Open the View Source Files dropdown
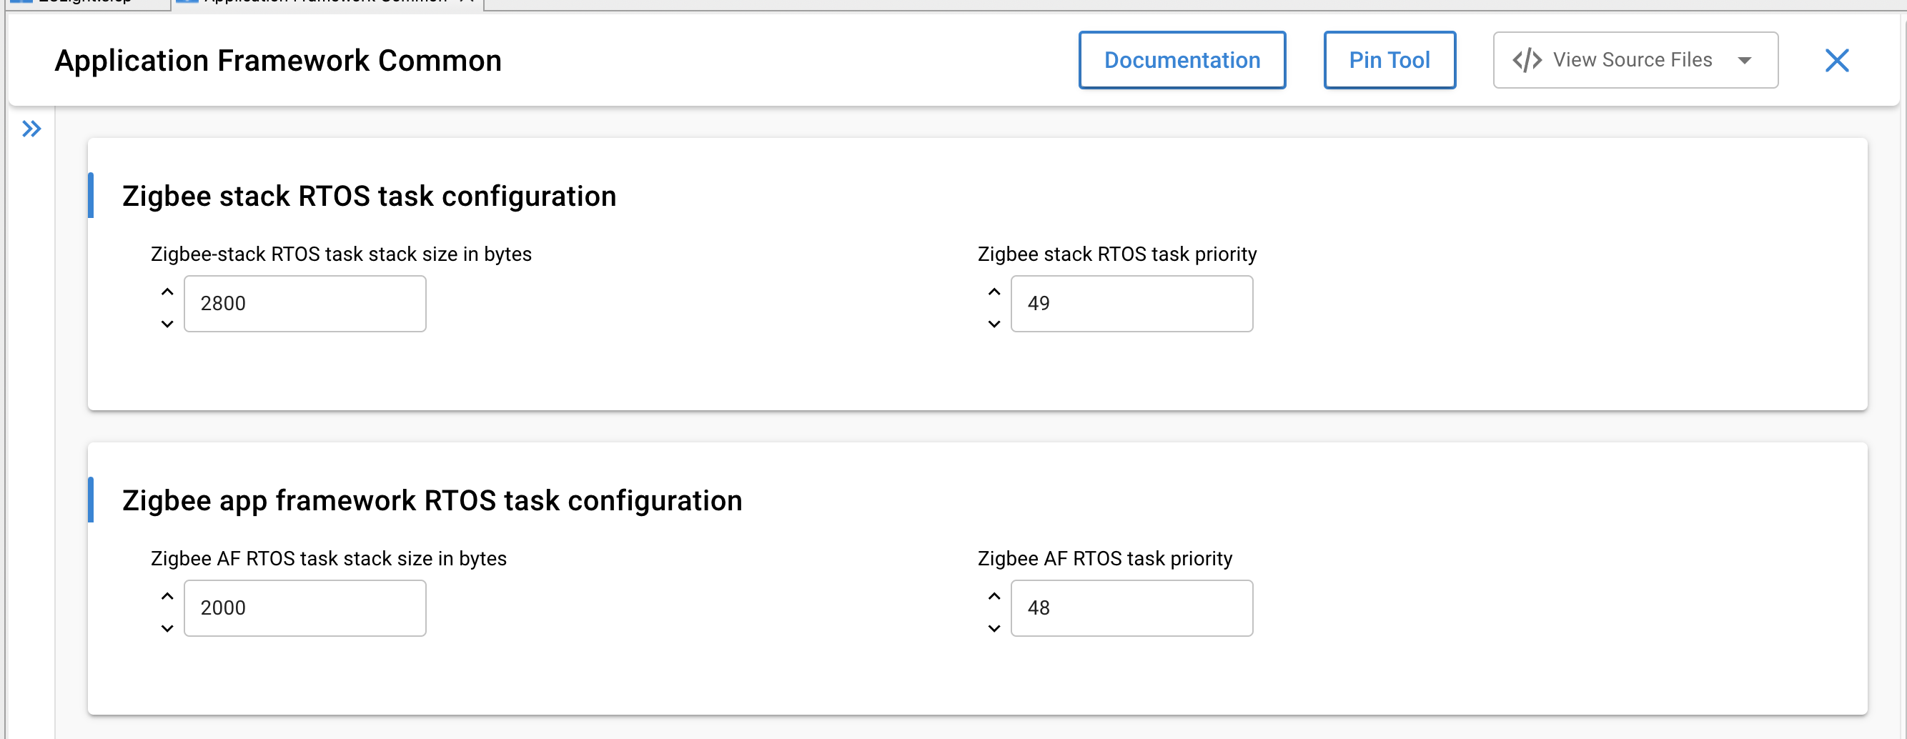This screenshot has height=739, width=1907. [1635, 60]
